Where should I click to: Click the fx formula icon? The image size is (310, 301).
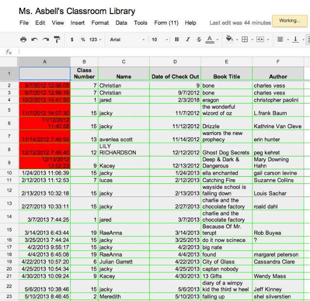click(9, 52)
